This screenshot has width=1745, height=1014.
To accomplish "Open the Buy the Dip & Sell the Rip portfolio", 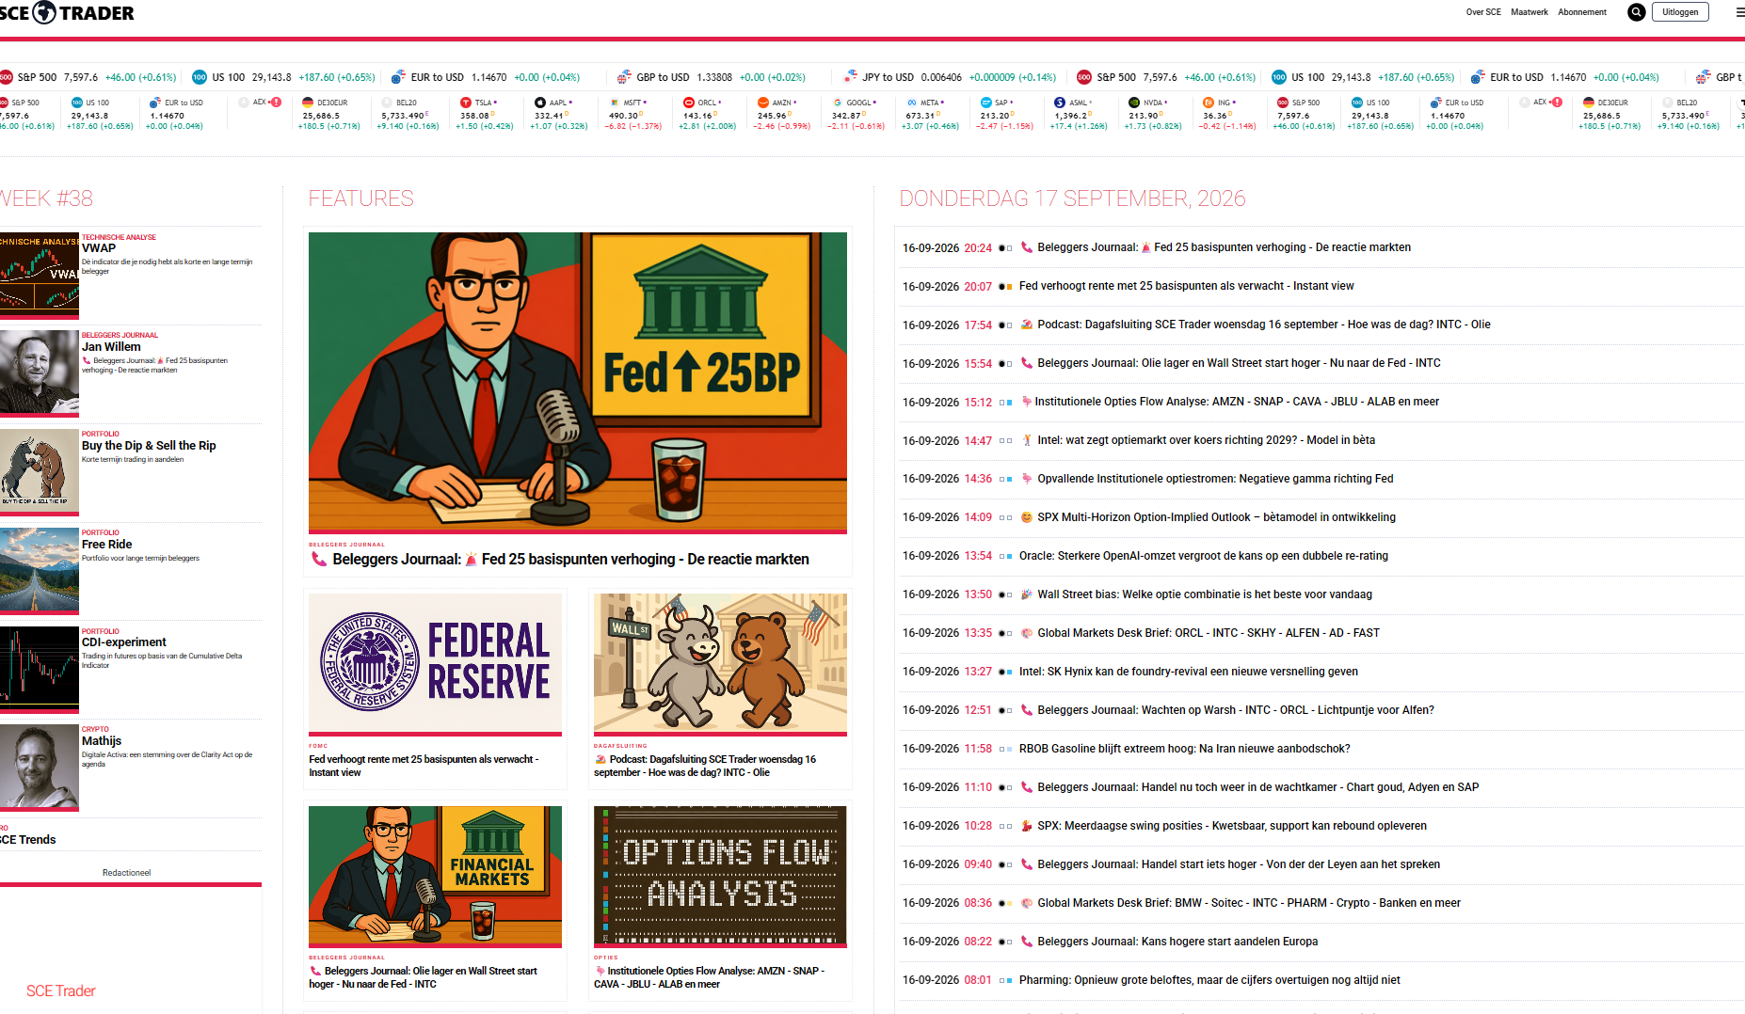I will pyautogui.click(x=149, y=446).
